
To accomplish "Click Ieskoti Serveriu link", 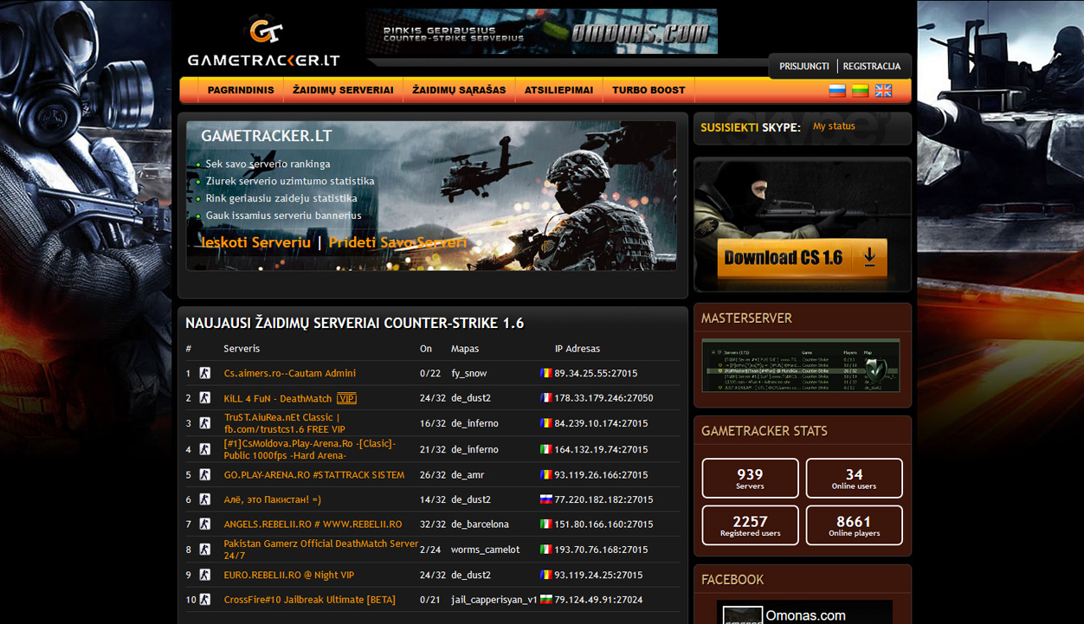I will (x=256, y=242).
